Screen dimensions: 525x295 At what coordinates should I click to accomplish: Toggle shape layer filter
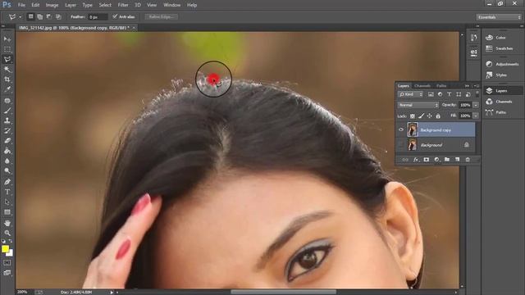pyautogui.click(x=459, y=94)
